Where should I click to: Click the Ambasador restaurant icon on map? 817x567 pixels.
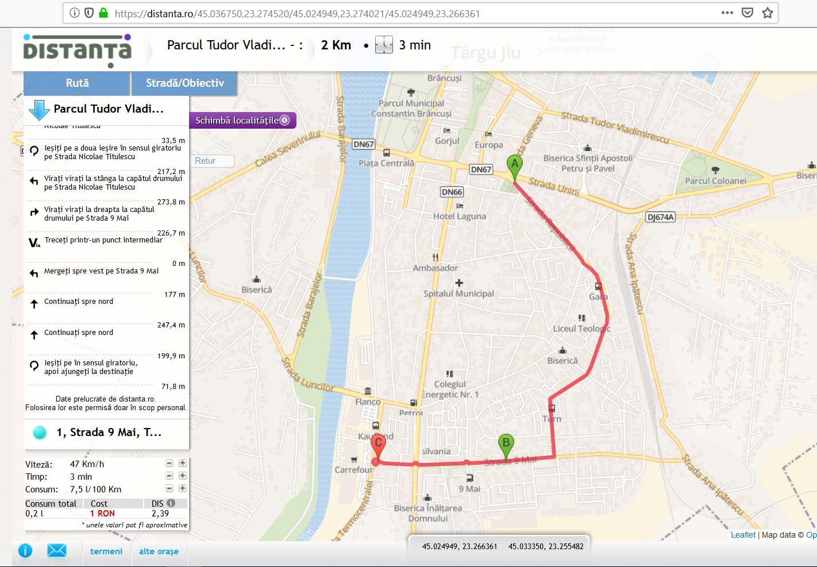point(436,257)
